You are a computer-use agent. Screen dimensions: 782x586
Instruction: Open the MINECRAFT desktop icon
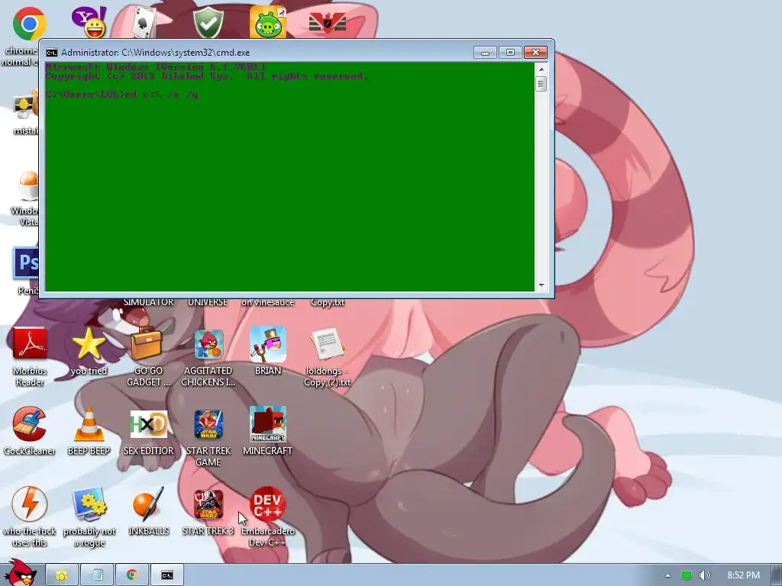268,424
